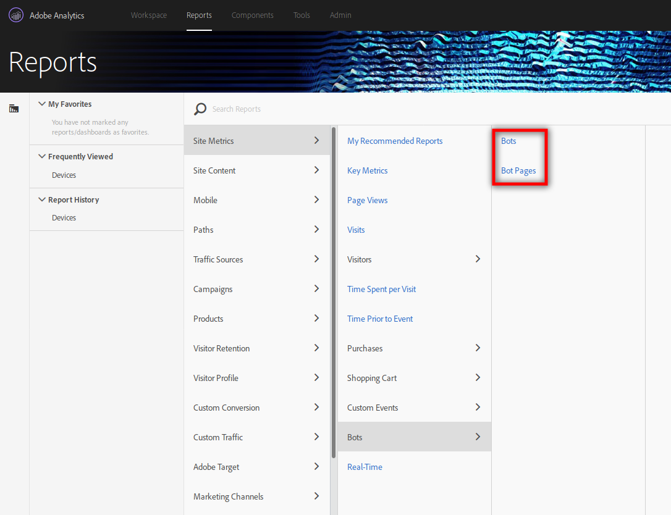Expand the Purchases submenu arrow
The image size is (671, 515).
[478, 348]
